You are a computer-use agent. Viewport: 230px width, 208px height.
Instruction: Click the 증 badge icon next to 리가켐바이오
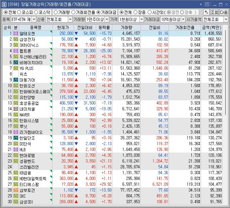(16, 132)
